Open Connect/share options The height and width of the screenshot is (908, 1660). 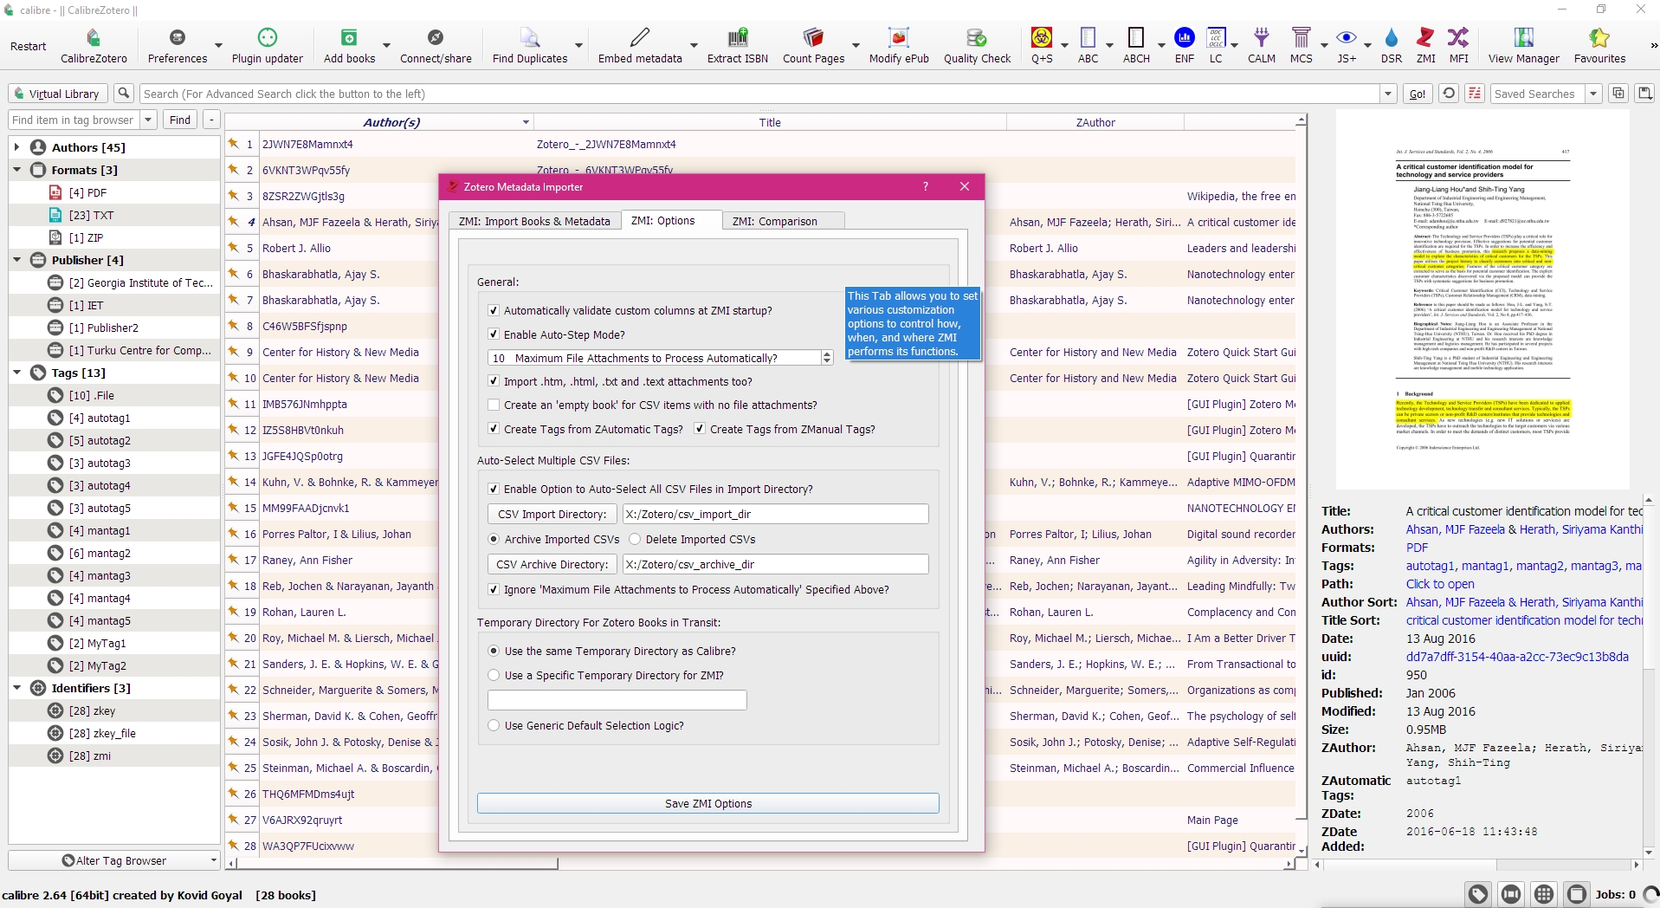tap(436, 45)
